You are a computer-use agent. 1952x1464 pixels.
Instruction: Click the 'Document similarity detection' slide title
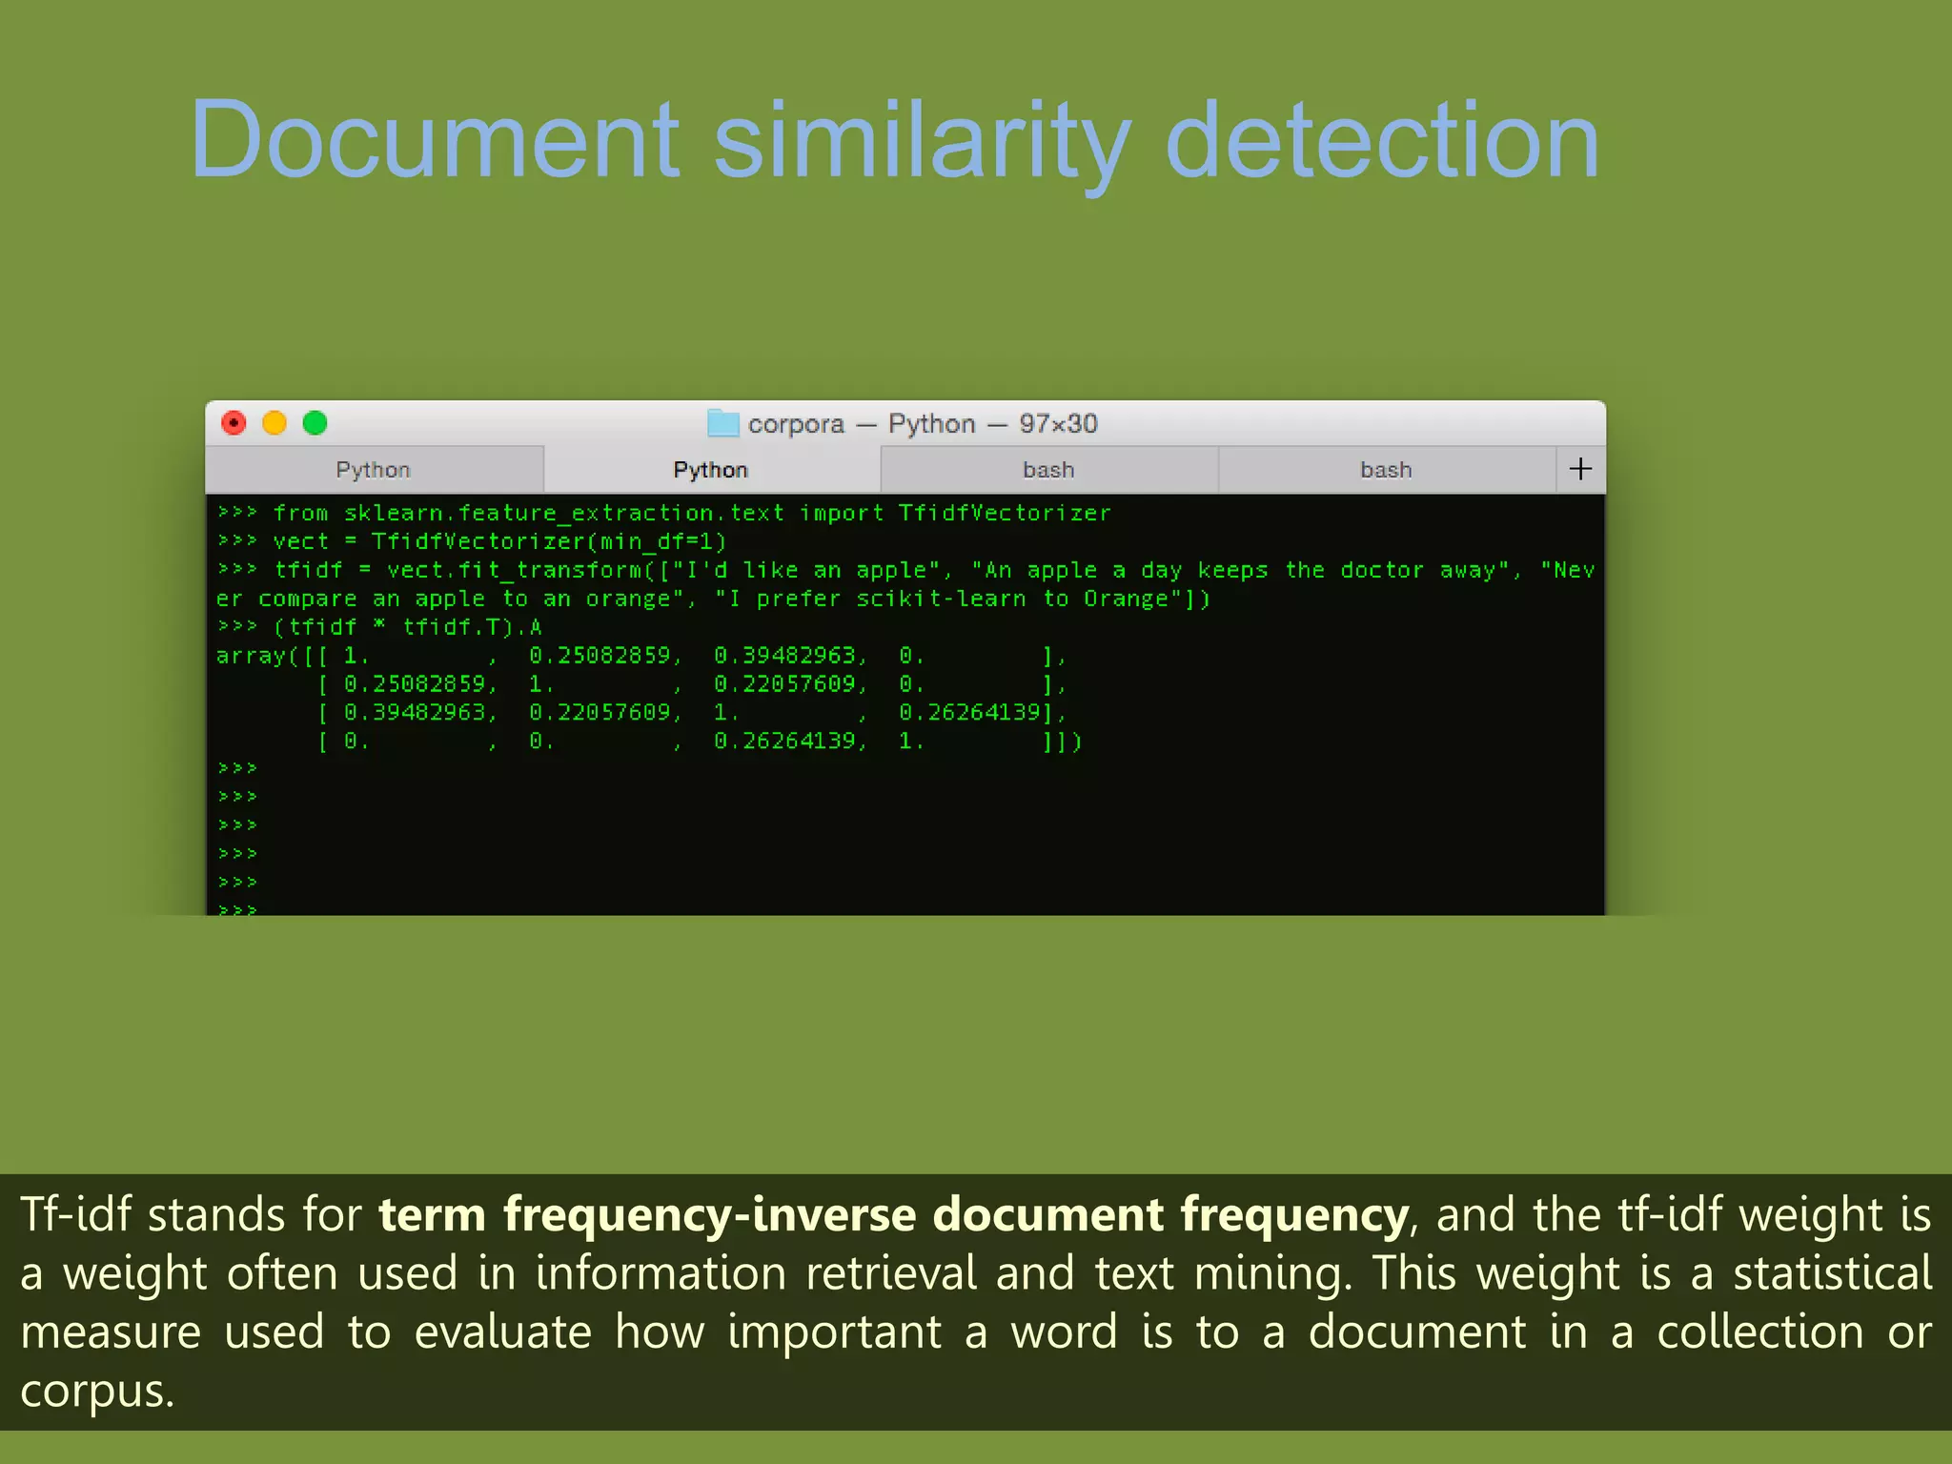[894, 141]
